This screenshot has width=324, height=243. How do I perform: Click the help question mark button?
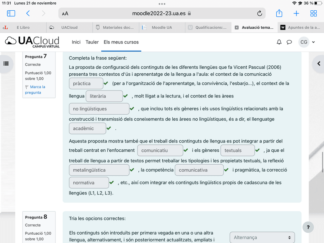click(308, 227)
